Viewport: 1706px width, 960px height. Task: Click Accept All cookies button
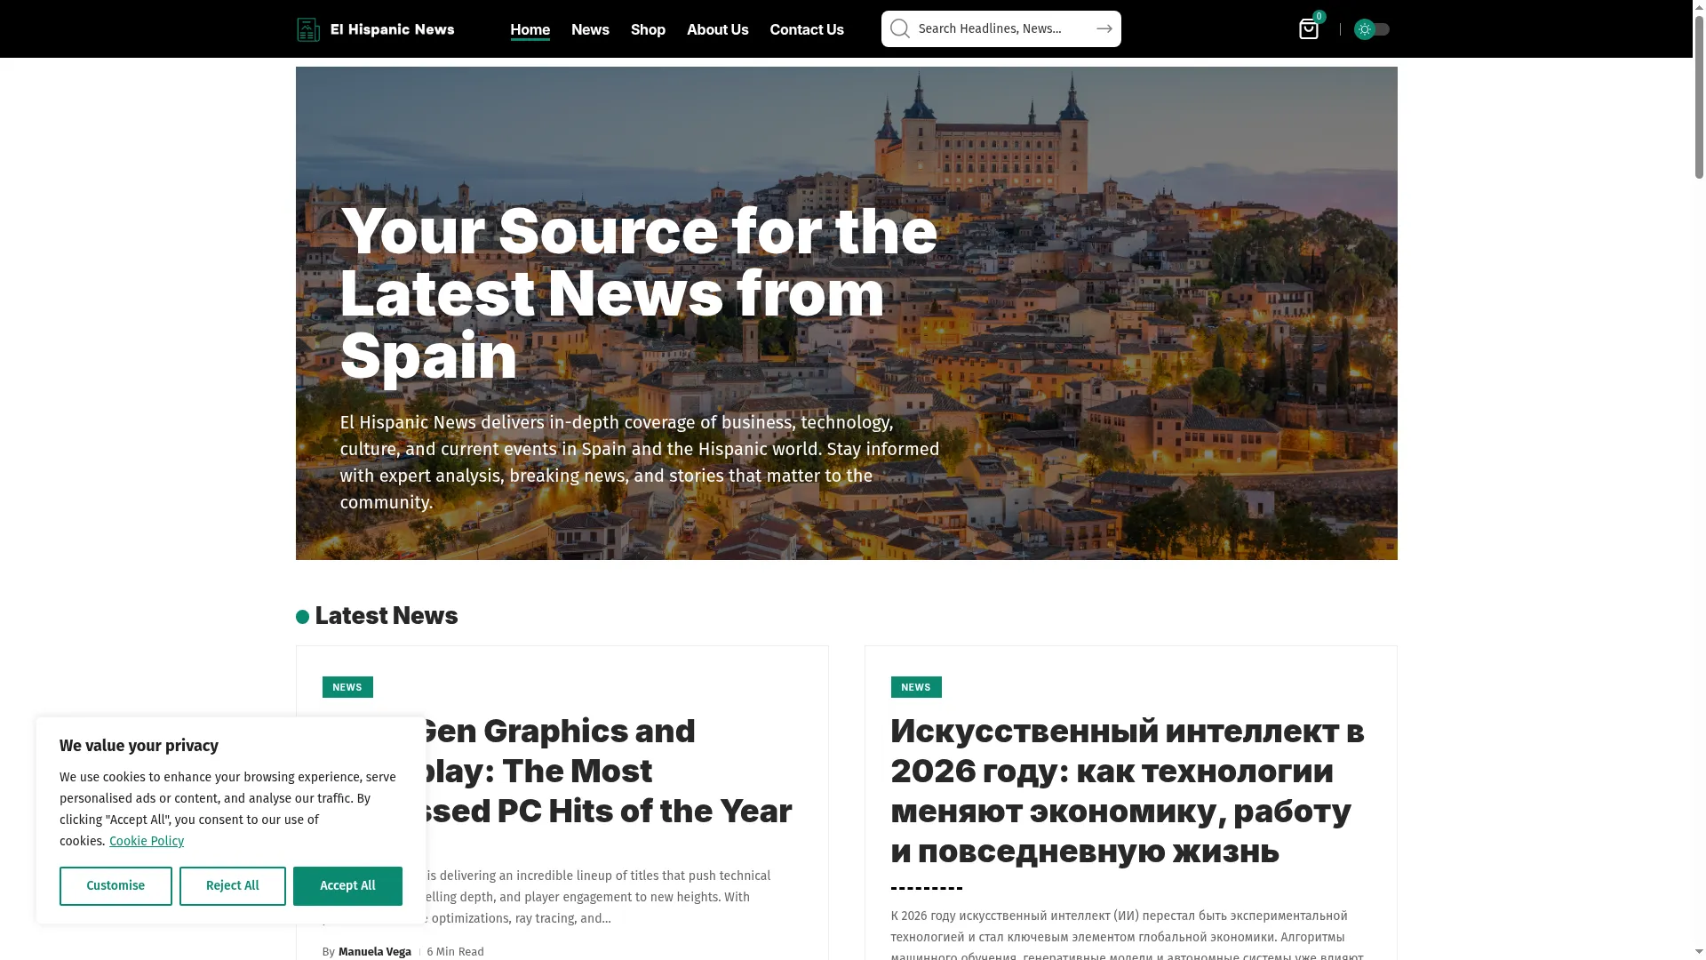pos(347,886)
